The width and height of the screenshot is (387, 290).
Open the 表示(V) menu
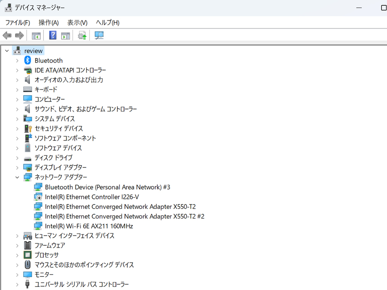click(77, 23)
